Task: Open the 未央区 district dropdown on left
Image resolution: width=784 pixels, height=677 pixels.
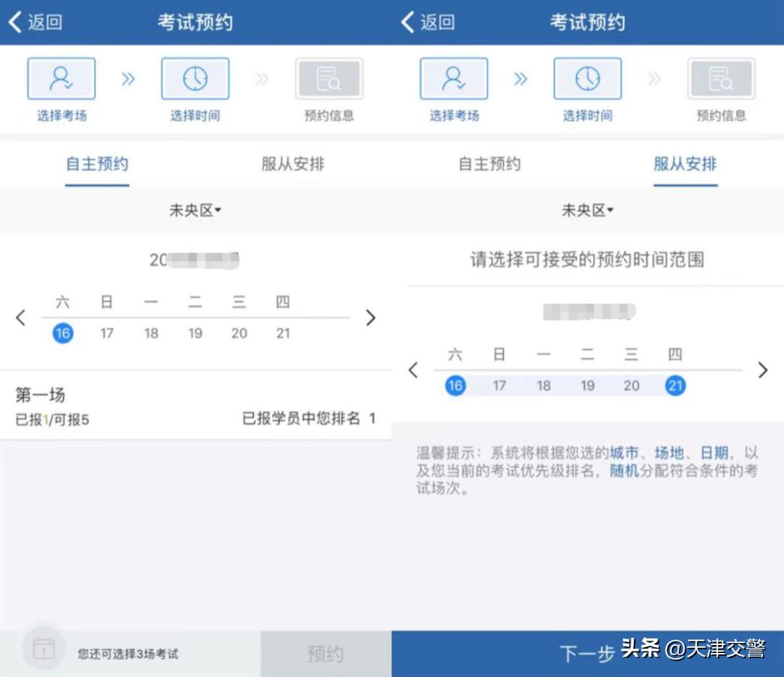Action: tap(195, 210)
